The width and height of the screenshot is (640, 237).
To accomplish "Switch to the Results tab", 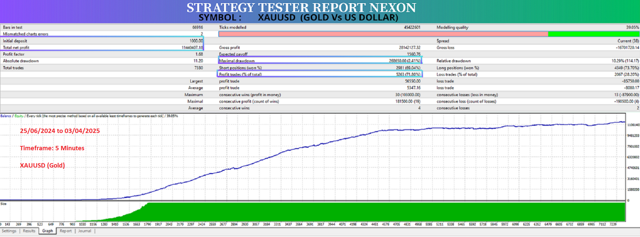I will (29, 231).
